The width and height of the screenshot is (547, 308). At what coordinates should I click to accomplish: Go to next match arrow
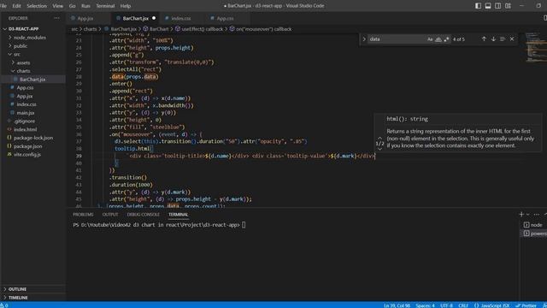click(x=493, y=39)
